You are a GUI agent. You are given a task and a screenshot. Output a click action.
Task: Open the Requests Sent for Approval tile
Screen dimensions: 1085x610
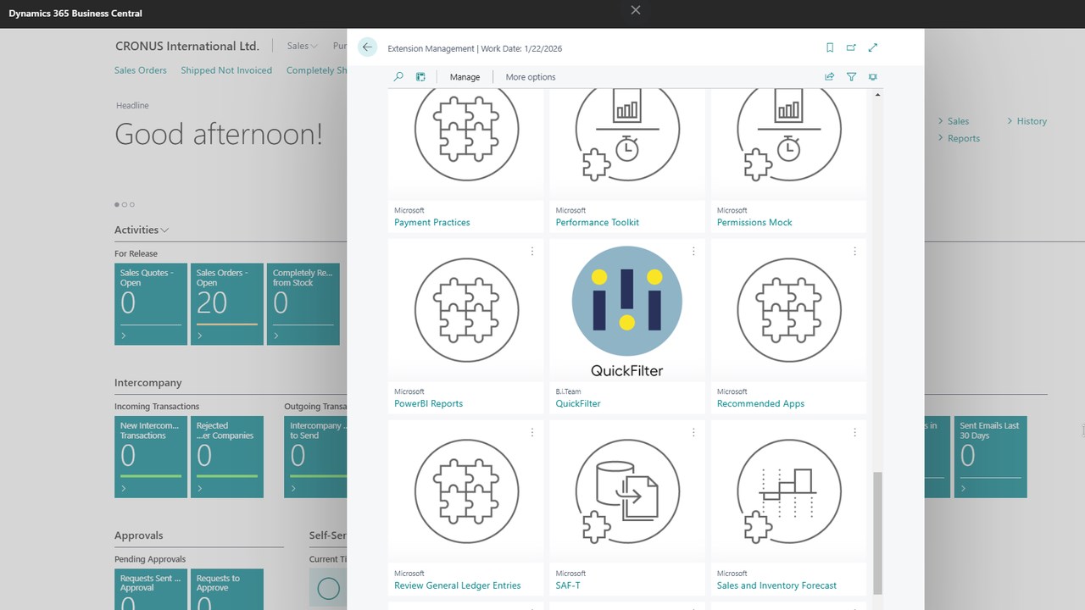tap(151, 589)
